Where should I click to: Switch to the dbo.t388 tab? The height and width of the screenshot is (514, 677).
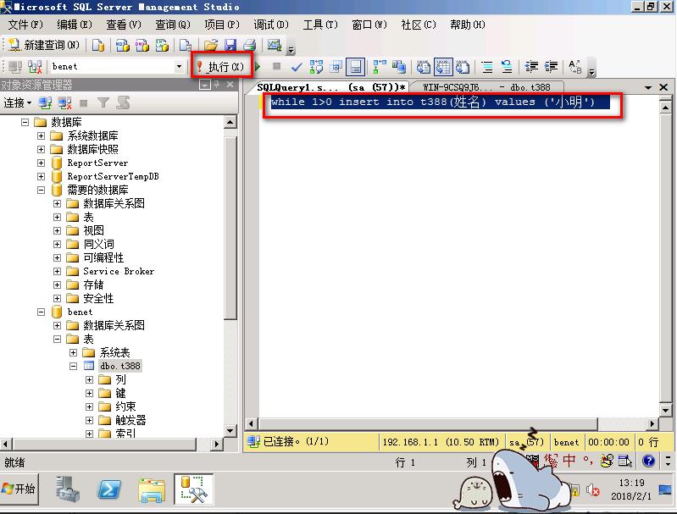(x=486, y=87)
